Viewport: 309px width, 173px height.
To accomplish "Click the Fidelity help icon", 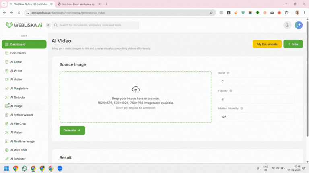I will point(231,91).
